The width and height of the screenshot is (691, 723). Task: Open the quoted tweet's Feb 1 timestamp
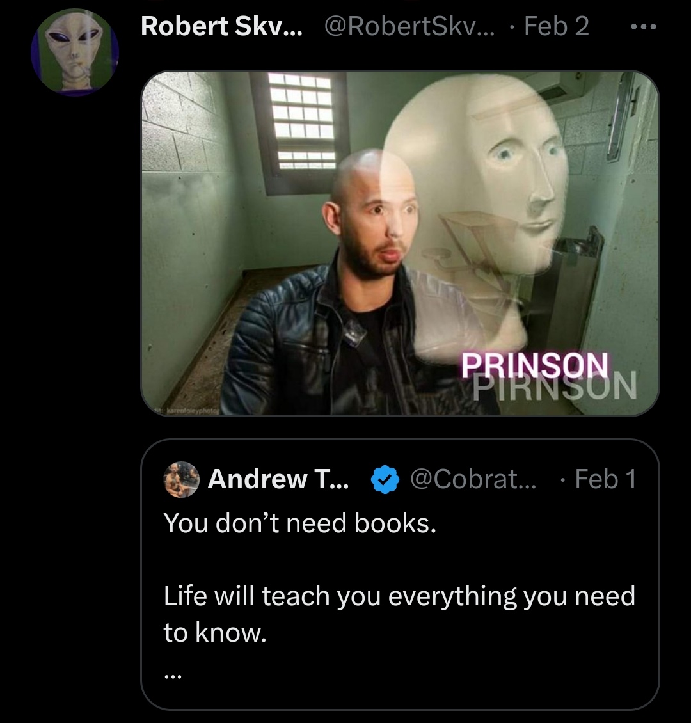click(606, 479)
